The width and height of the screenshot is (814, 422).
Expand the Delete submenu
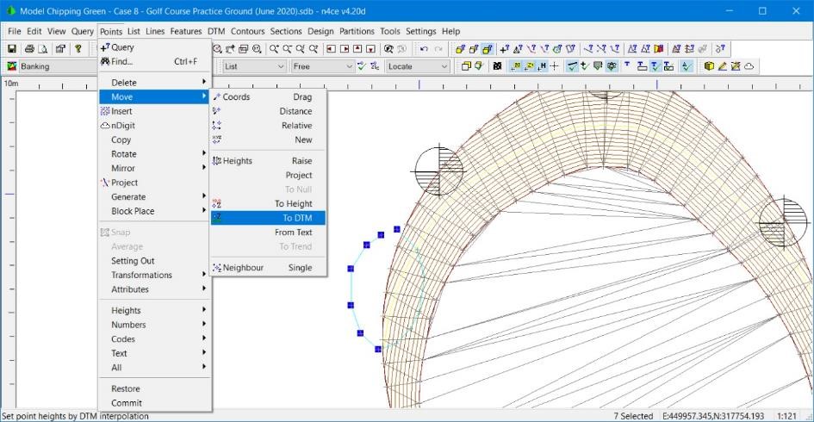pos(155,83)
